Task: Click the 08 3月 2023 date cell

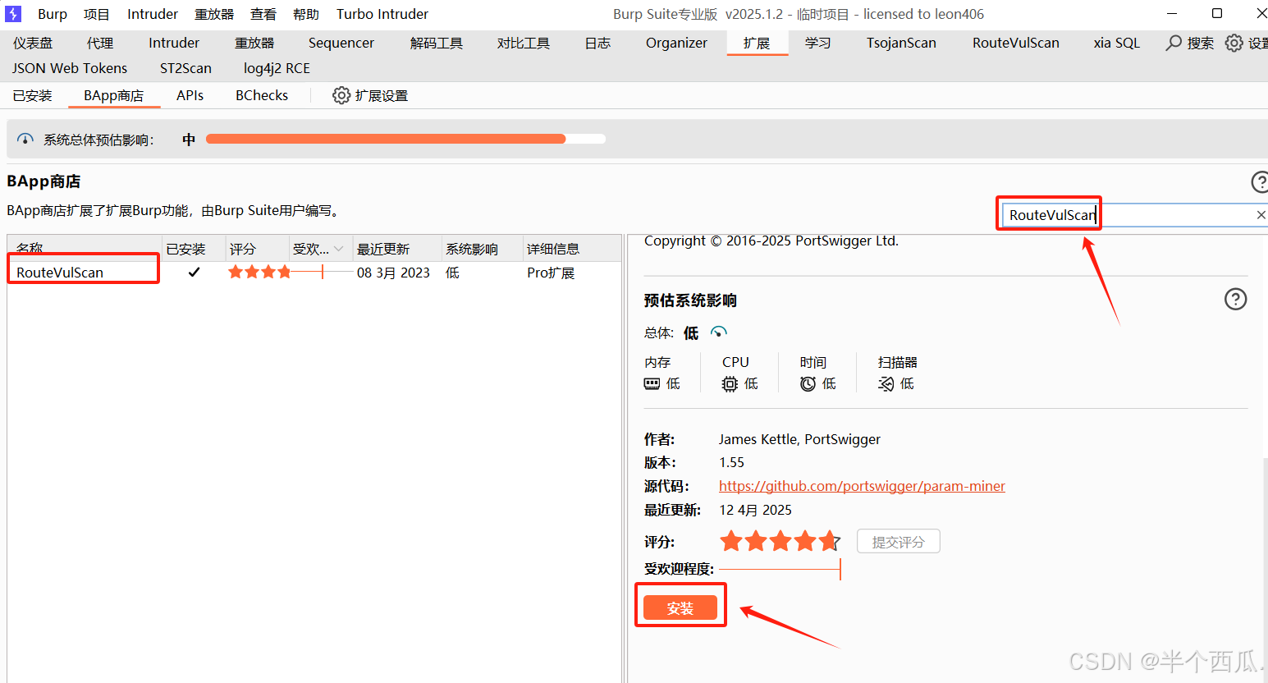Action: [x=393, y=273]
